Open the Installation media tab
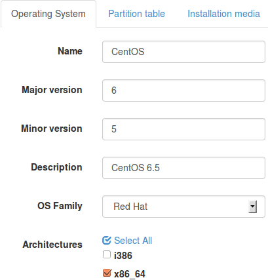268x280 pixels. 223,14
